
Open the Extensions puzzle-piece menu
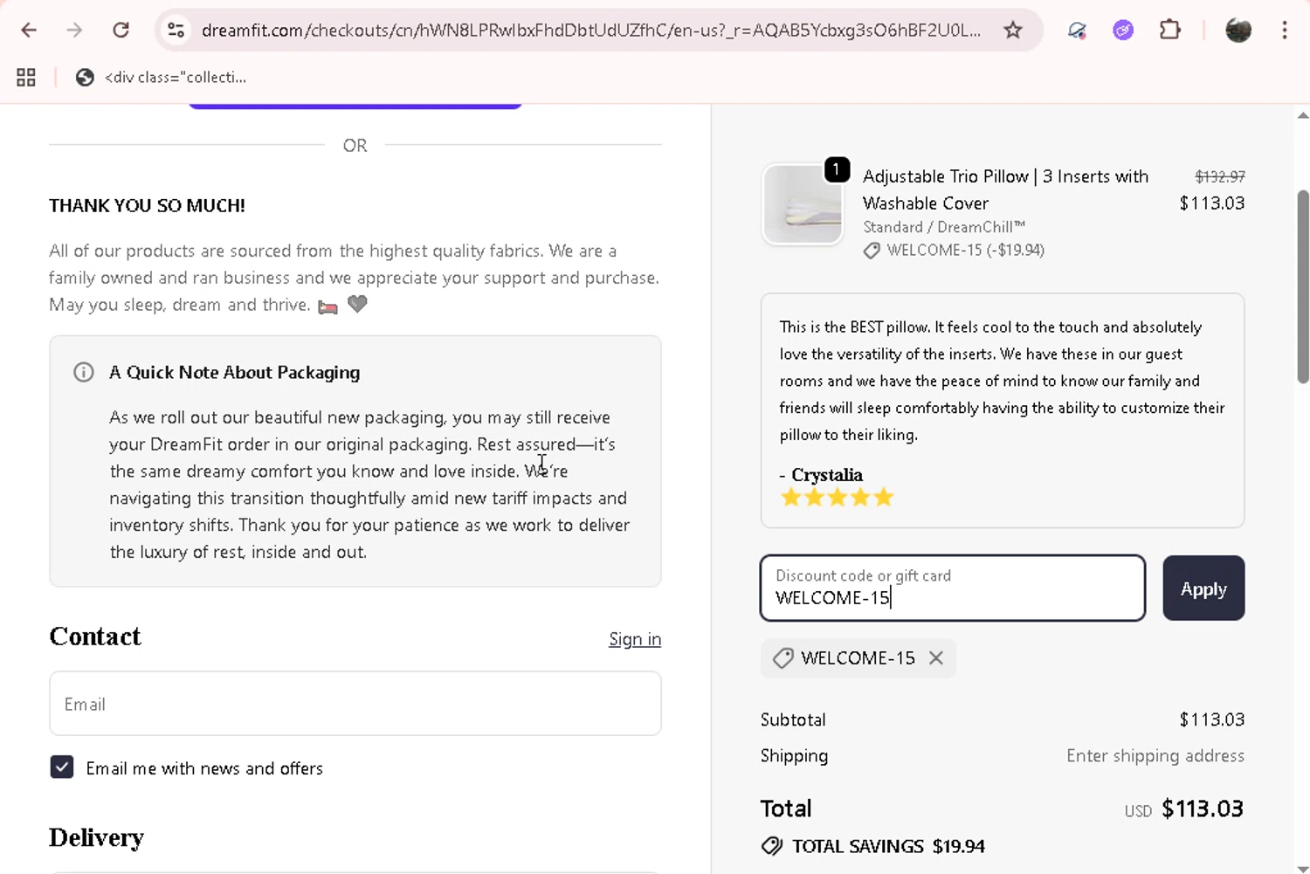(1169, 31)
